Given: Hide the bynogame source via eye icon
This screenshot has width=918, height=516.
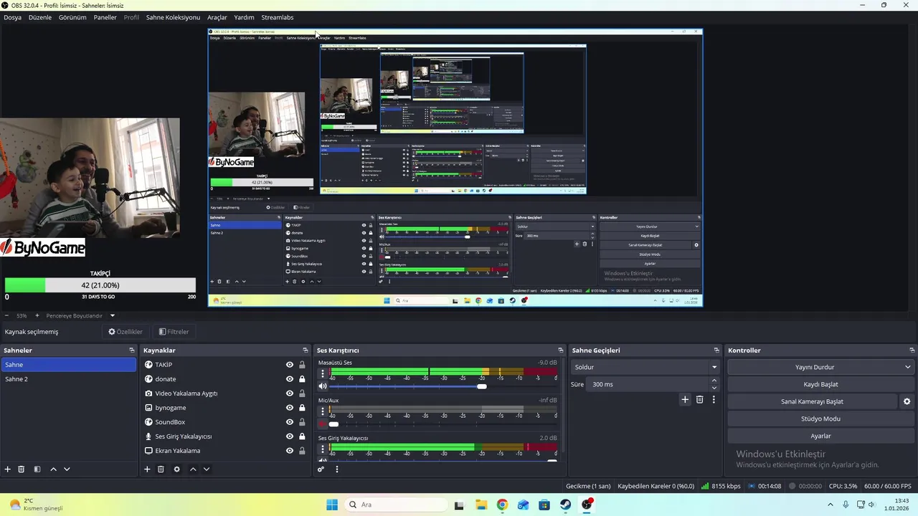Looking at the screenshot, I should click(290, 408).
